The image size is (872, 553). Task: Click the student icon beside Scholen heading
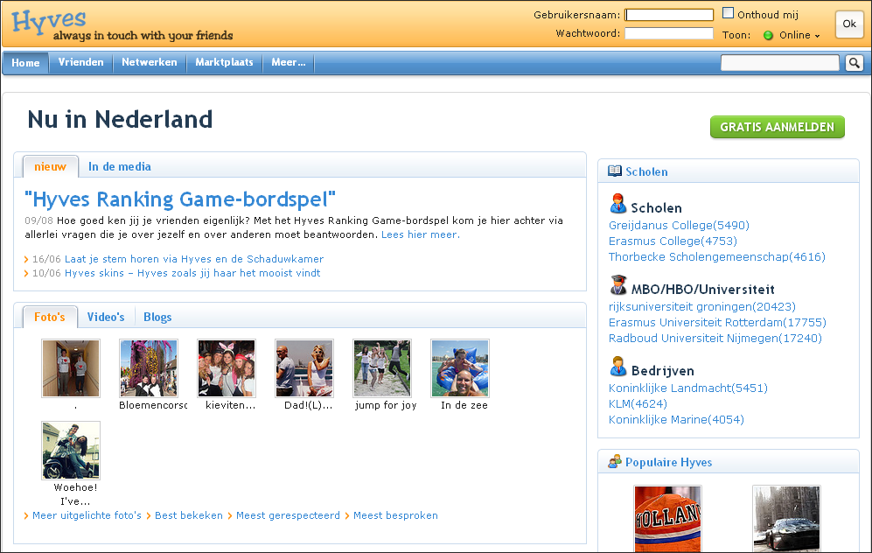[617, 204]
